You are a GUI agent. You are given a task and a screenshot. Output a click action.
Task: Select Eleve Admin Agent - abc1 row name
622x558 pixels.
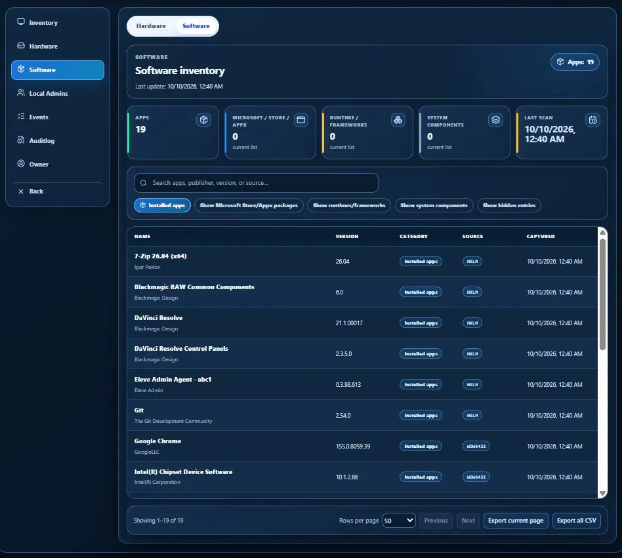click(173, 380)
